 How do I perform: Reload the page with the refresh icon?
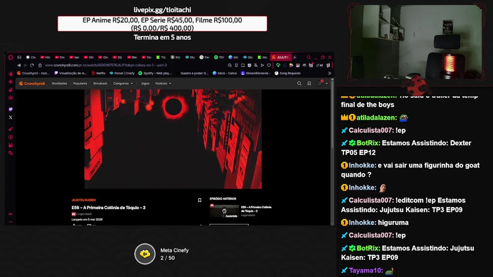pos(32,65)
